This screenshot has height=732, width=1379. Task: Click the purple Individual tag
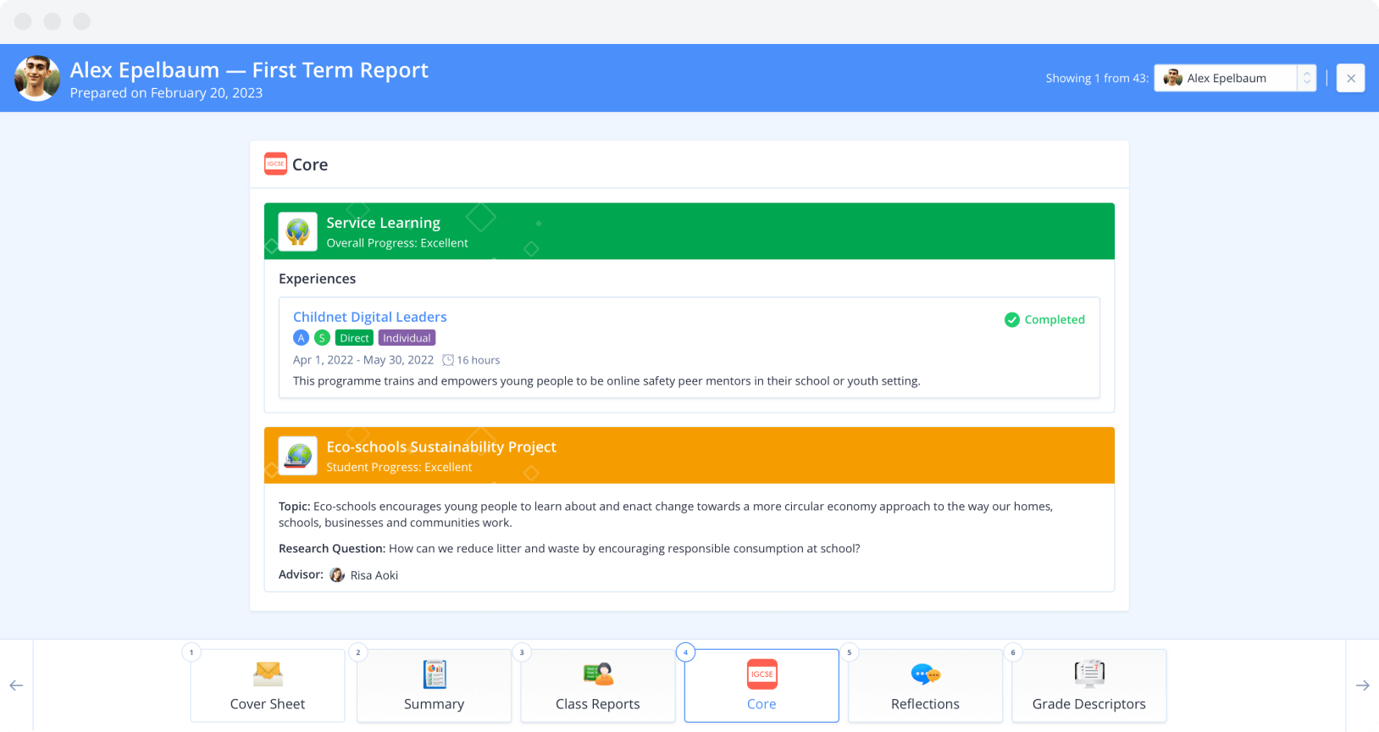407,338
